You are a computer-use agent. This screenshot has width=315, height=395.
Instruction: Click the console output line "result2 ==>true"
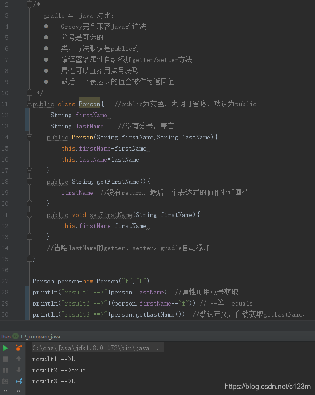pyautogui.click(x=59, y=370)
